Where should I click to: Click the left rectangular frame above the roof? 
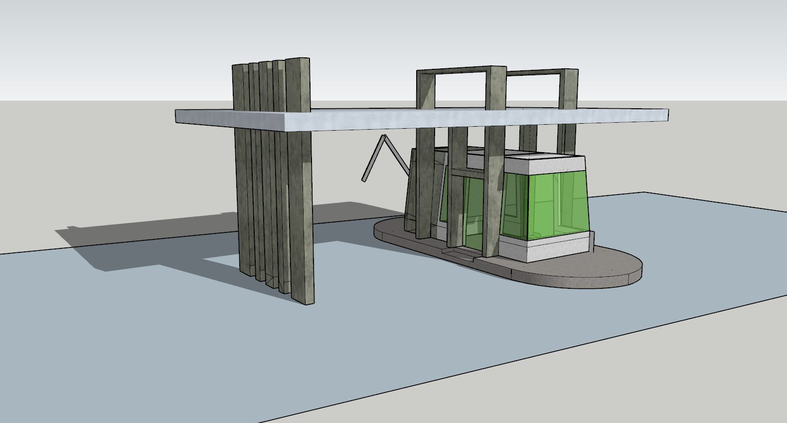point(461,87)
